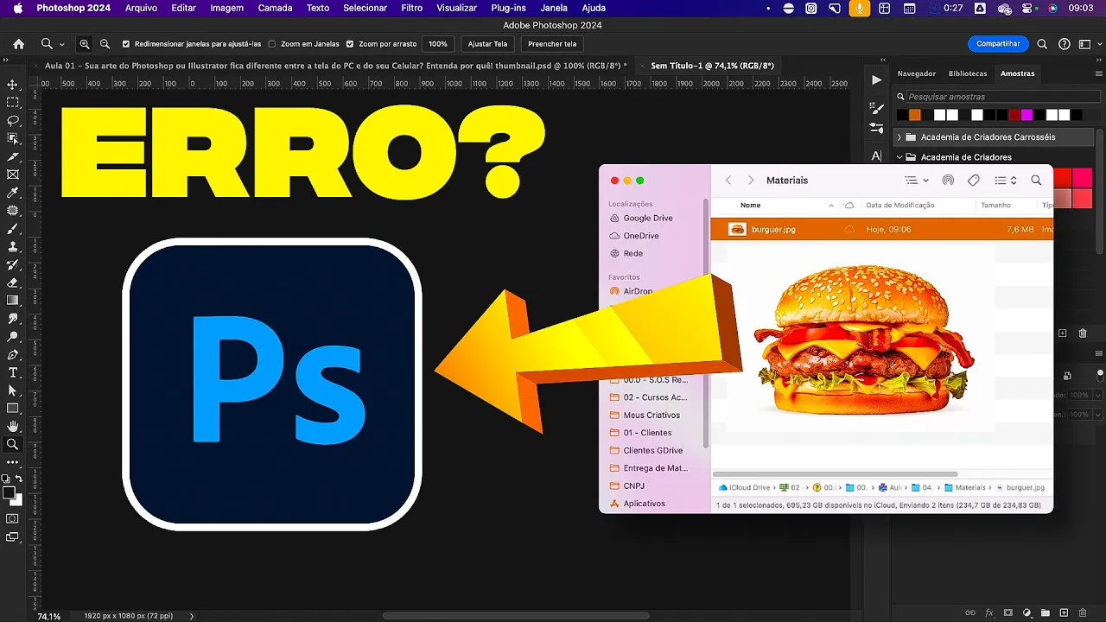The image size is (1106, 622).
Task: Open 'Meus Criativos' folder in Finder sidebar
Action: coord(652,416)
